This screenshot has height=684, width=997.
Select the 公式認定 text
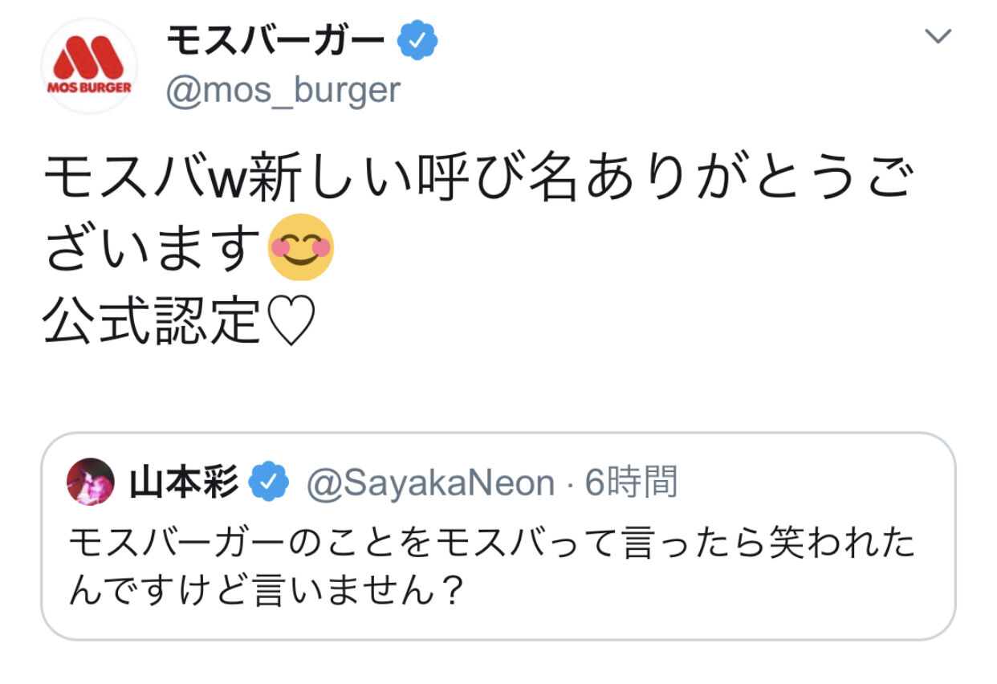pos(153,324)
